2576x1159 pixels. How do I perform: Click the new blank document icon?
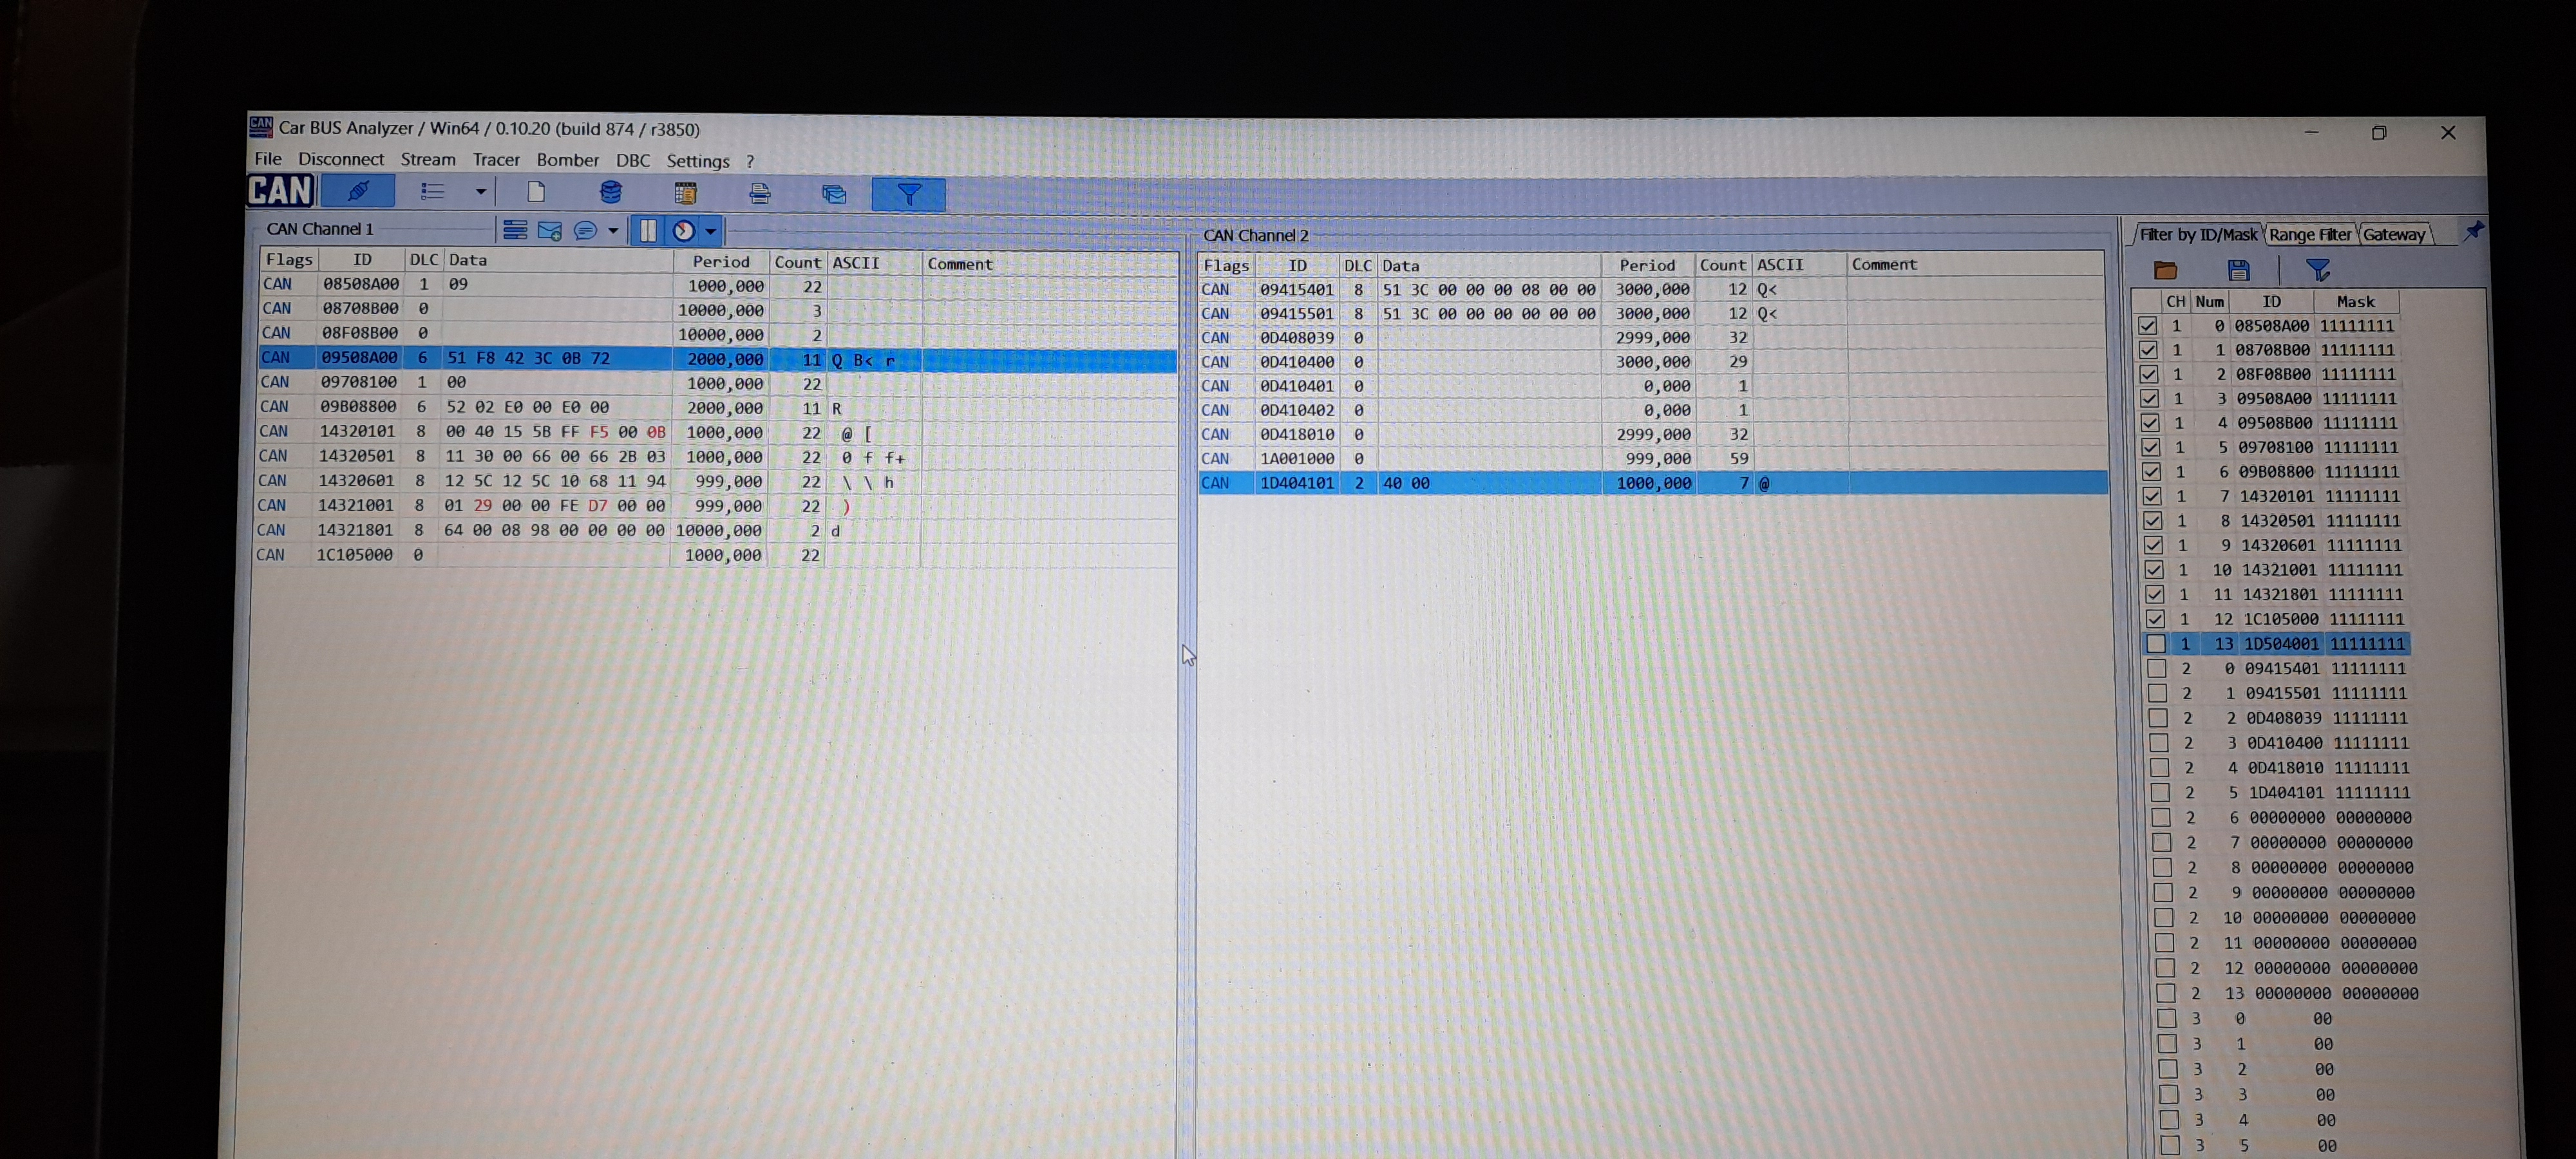(536, 192)
